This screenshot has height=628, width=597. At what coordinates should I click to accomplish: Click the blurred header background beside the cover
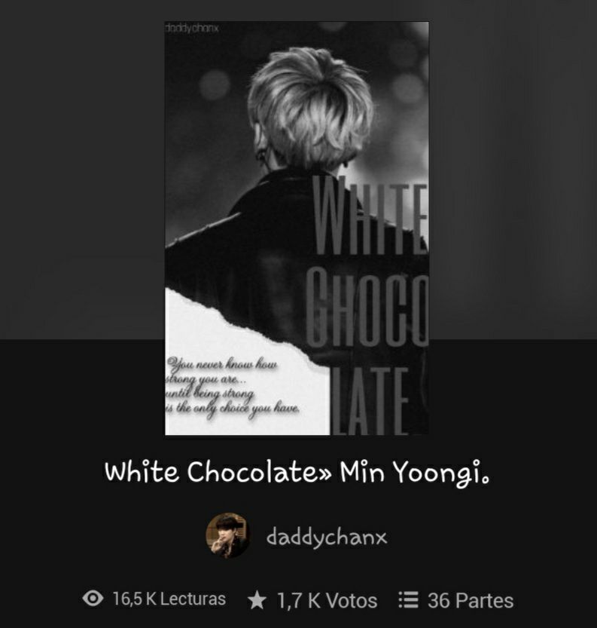coord(512,168)
